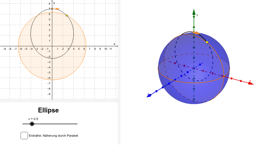Image resolution: width=265 pixels, height=145 pixels.
Task: Click the y label of the 3D green axis
Action: click(197, 15)
